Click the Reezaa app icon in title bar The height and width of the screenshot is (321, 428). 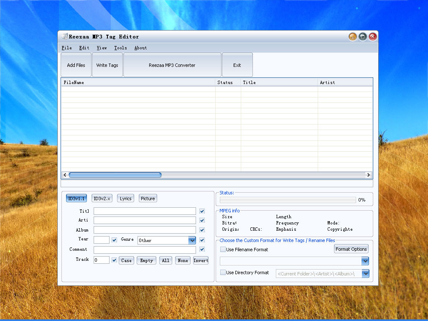65,36
